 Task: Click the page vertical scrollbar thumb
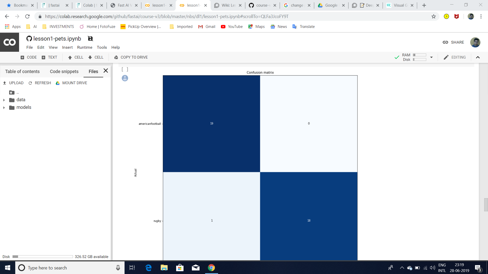[x=486, y=204]
